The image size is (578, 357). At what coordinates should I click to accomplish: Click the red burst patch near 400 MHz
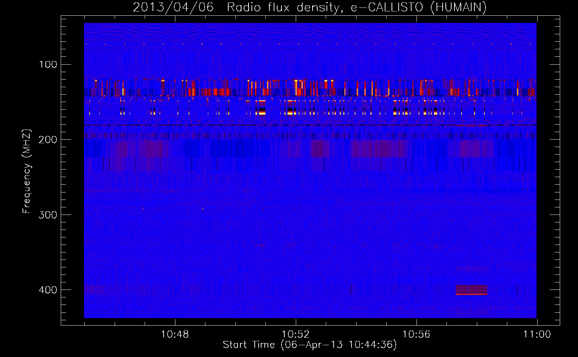point(472,290)
